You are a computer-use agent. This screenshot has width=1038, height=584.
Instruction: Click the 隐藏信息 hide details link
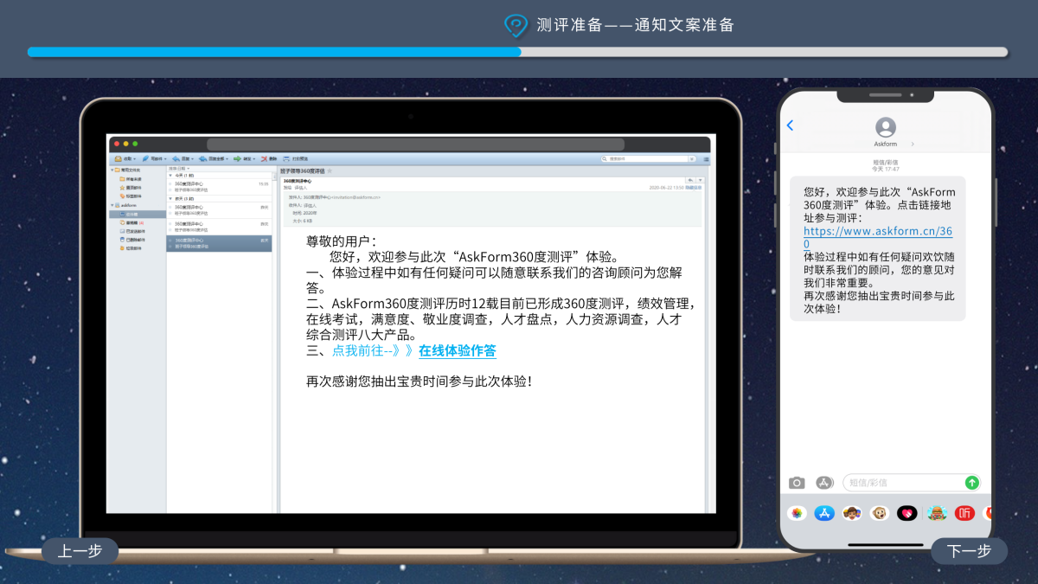[x=693, y=188]
